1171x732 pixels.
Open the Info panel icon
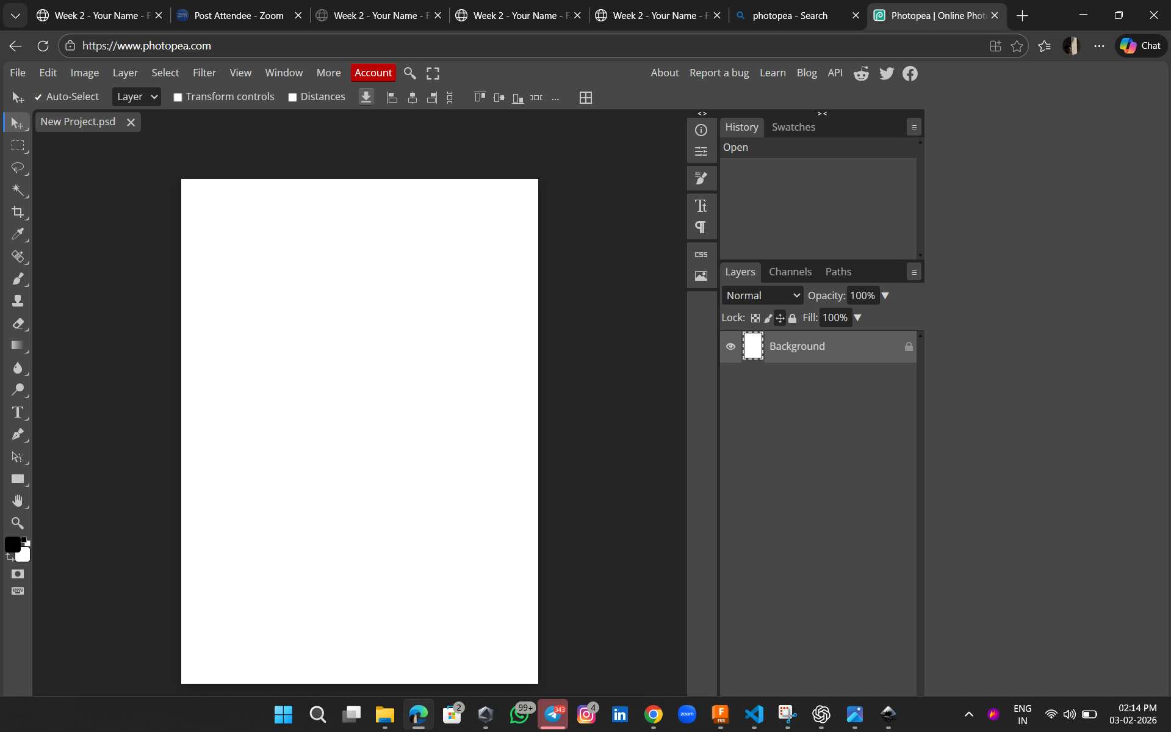(x=701, y=130)
